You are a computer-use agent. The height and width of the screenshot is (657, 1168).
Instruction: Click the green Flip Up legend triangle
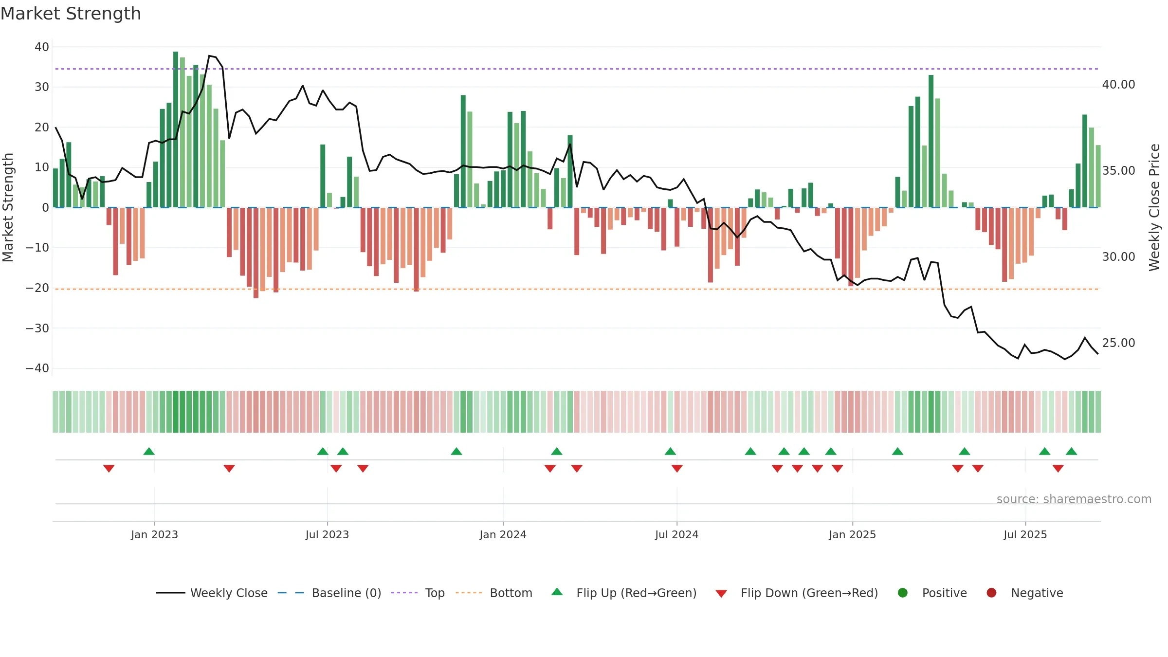pyautogui.click(x=557, y=592)
